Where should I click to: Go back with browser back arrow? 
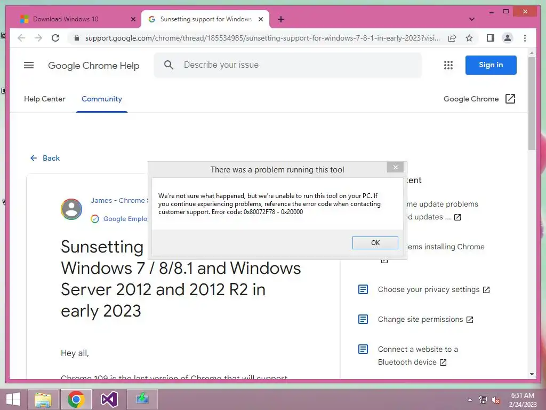pos(21,38)
